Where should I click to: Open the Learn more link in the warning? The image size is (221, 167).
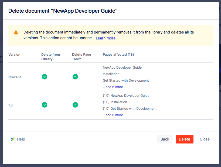106,38
